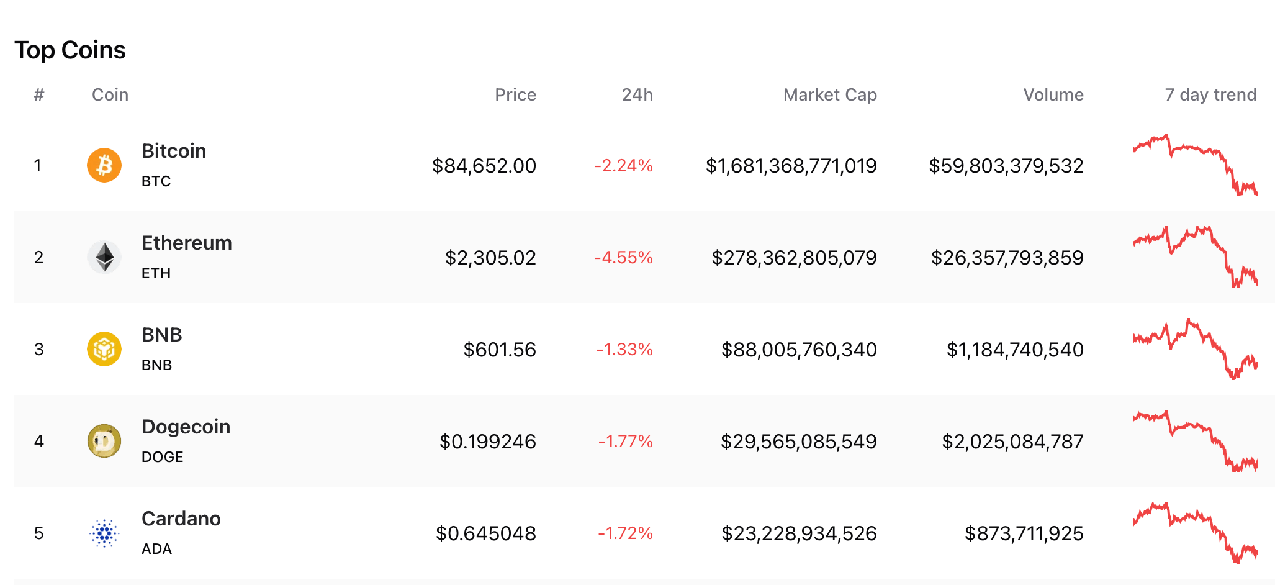
Task: View Cardano 7 day trend sparkline
Action: [1195, 533]
